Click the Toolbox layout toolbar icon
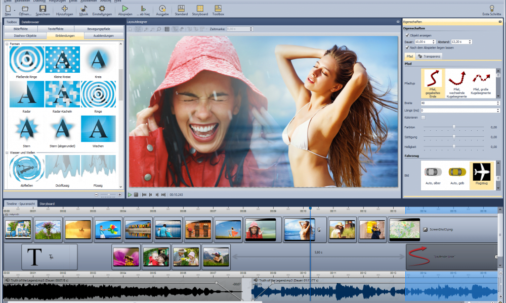Image resolution: width=506 pixels, height=303 pixels. 218,9
